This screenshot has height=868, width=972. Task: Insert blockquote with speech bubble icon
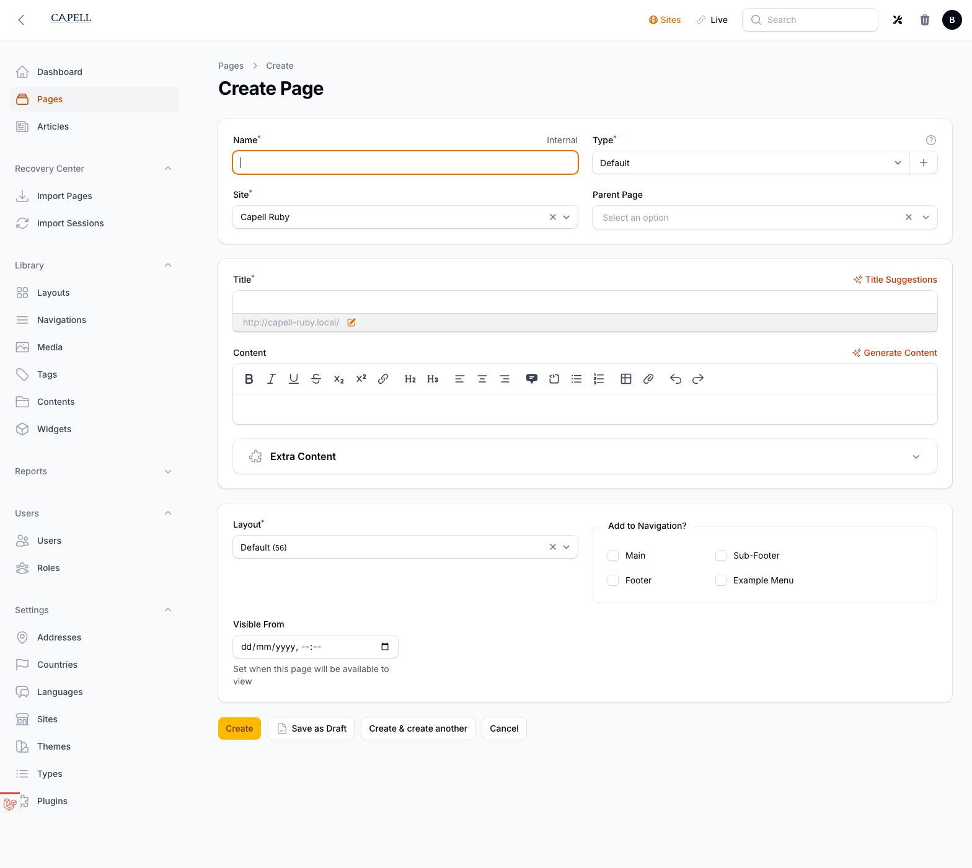(x=532, y=379)
